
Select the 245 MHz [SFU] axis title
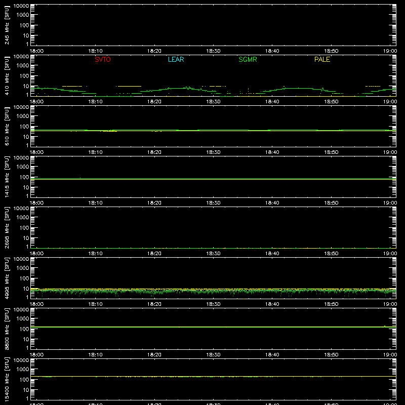coord(7,25)
